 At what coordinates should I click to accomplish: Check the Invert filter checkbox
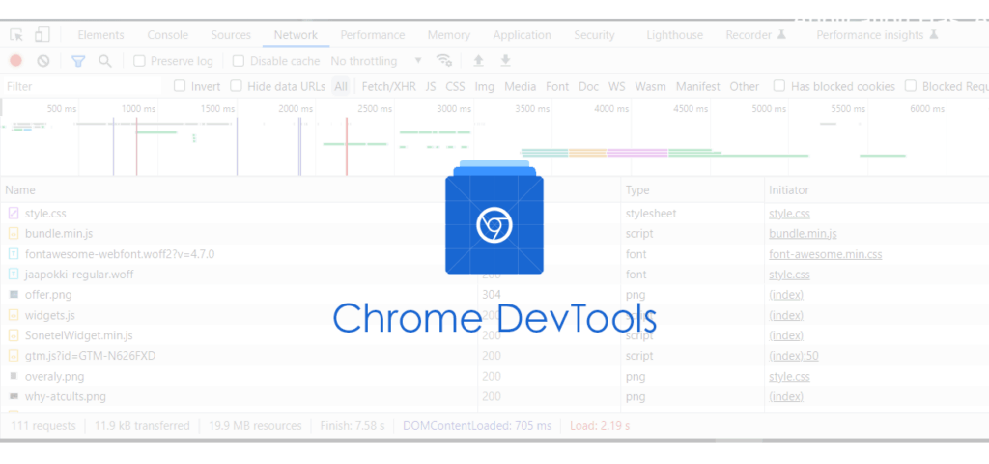tap(180, 86)
